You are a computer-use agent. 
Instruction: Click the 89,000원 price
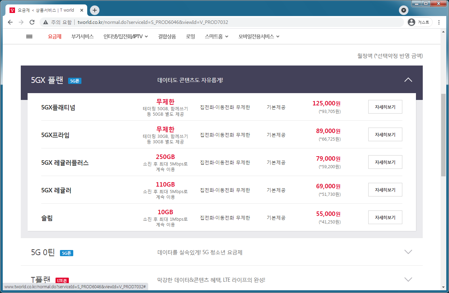(328, 131)
